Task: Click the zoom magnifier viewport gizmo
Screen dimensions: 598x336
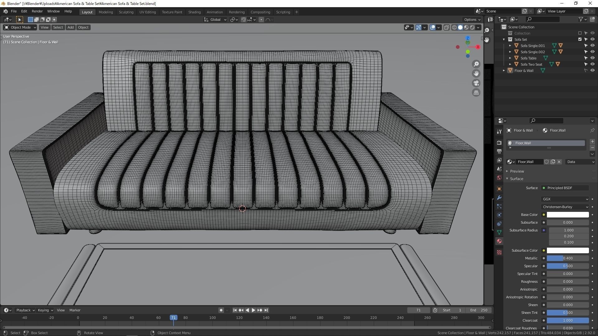Action: click(x=476, y=64)
